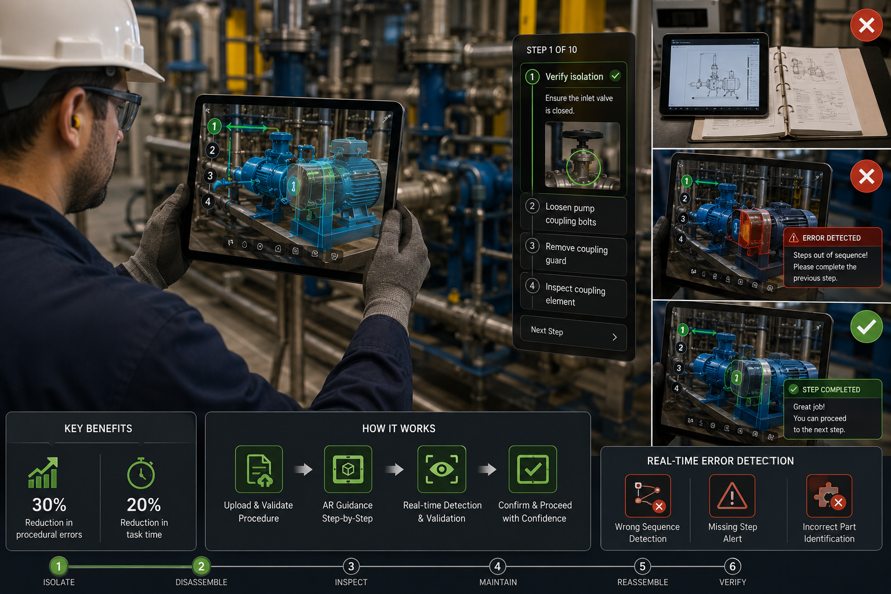Viewport: 891px width, 594px height.
Task: Click the red X badge beside the manual binder
Action: pos(867,25)
